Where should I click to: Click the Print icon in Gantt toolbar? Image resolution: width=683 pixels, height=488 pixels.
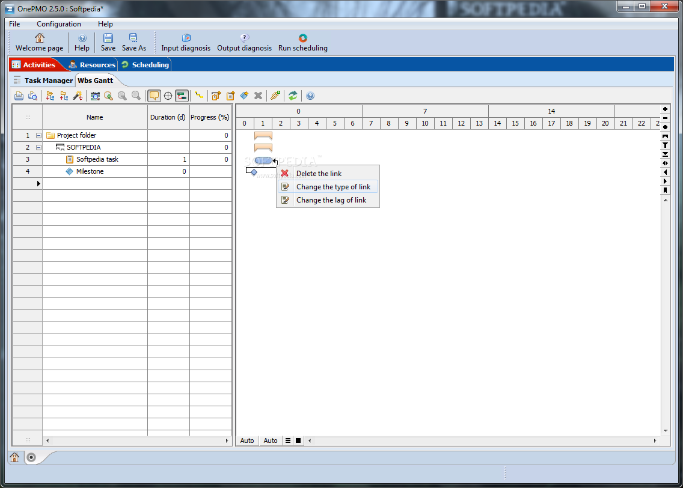click(19, 96)
